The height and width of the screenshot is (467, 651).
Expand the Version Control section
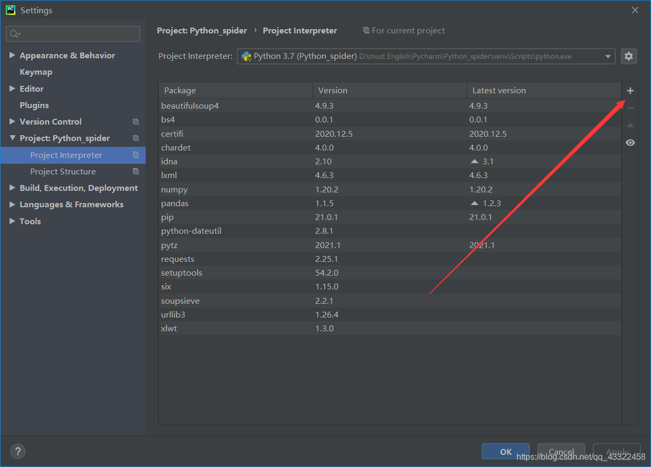pos(13,121)
